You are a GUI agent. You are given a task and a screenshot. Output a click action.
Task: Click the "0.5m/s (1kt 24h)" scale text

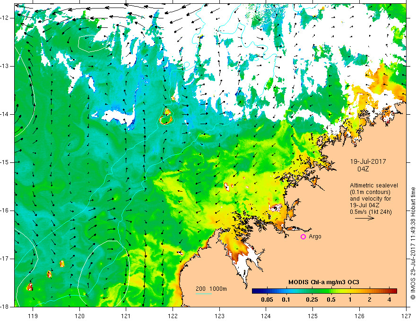tap(371, 212)
